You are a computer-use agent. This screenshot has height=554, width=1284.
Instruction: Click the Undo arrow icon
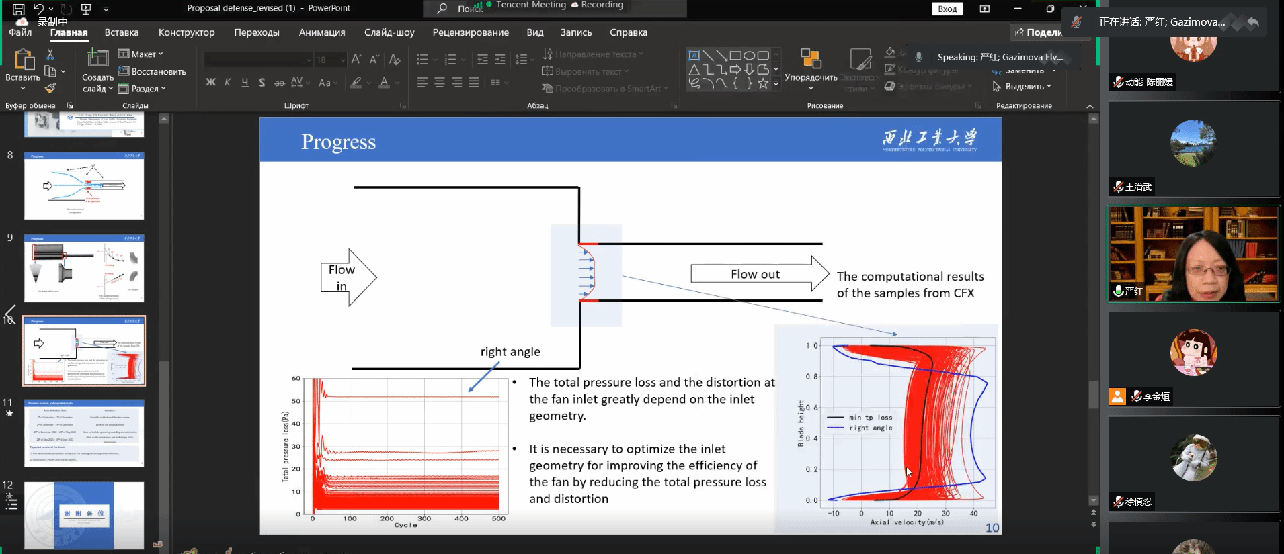(x=39, y=9)
